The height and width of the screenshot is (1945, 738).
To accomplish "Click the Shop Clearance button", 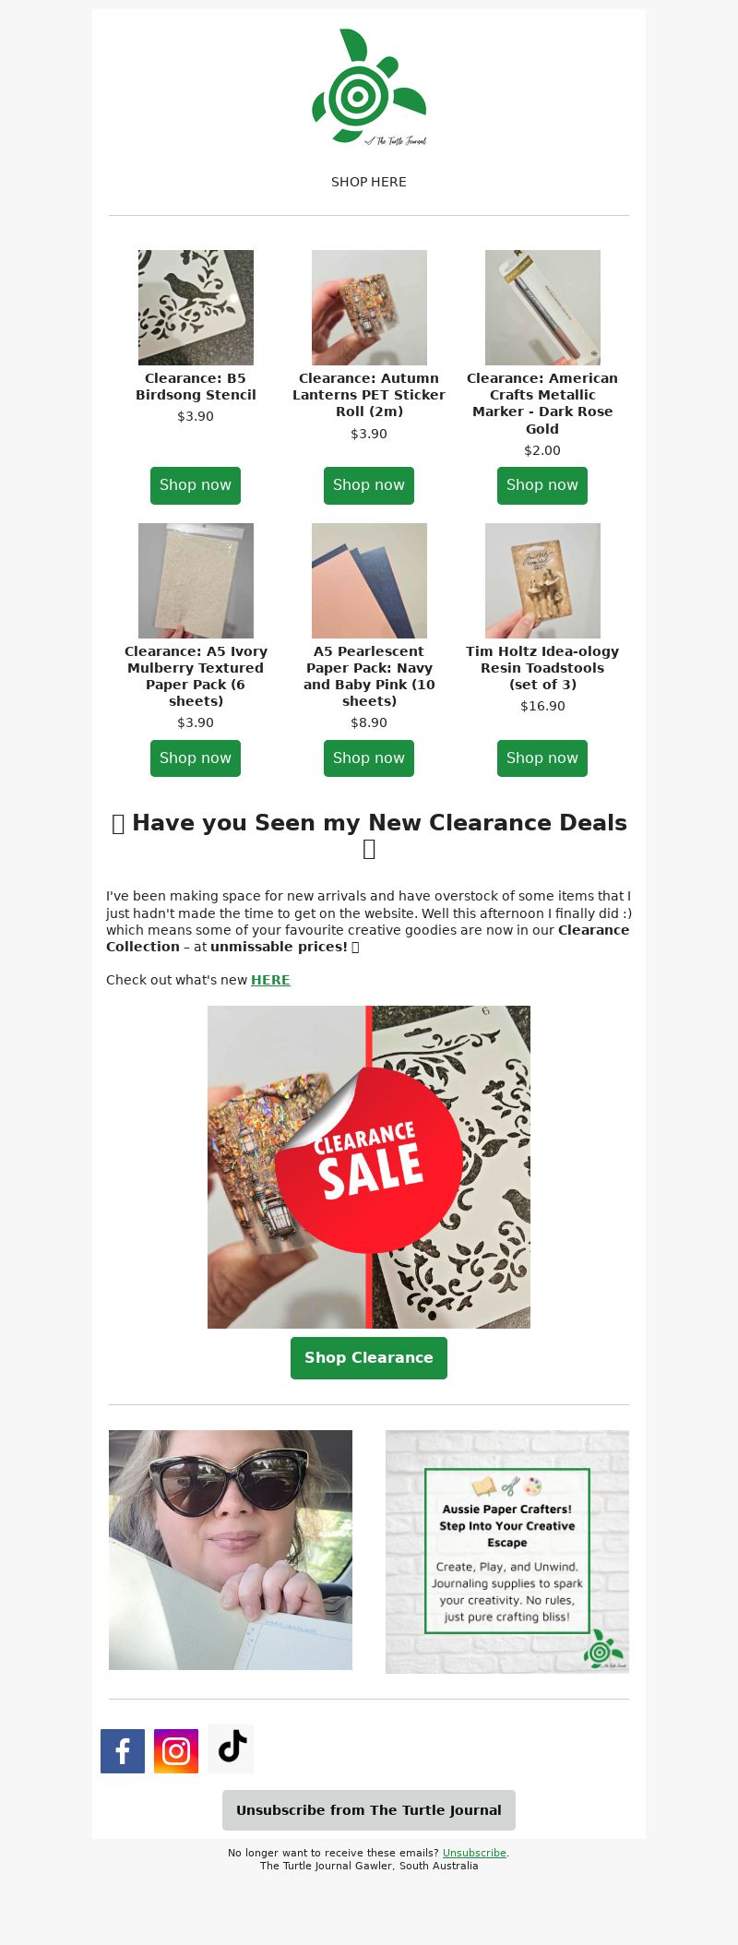I will pos(369,1358).
